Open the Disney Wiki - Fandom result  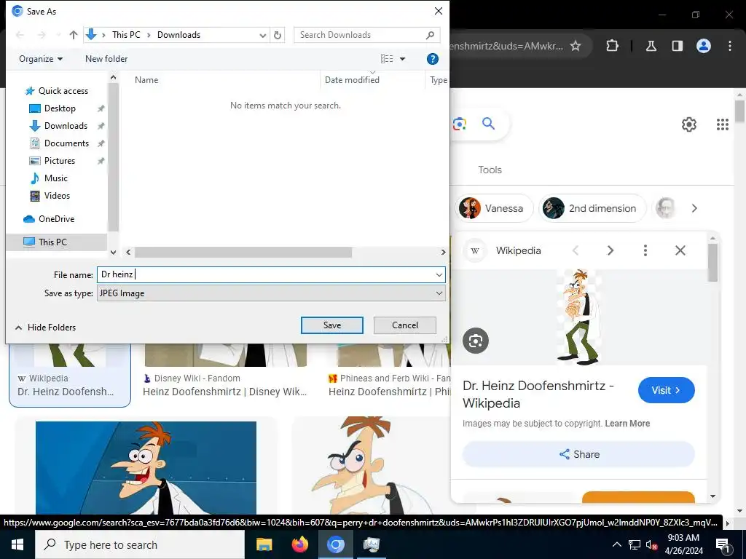(225, 386)
